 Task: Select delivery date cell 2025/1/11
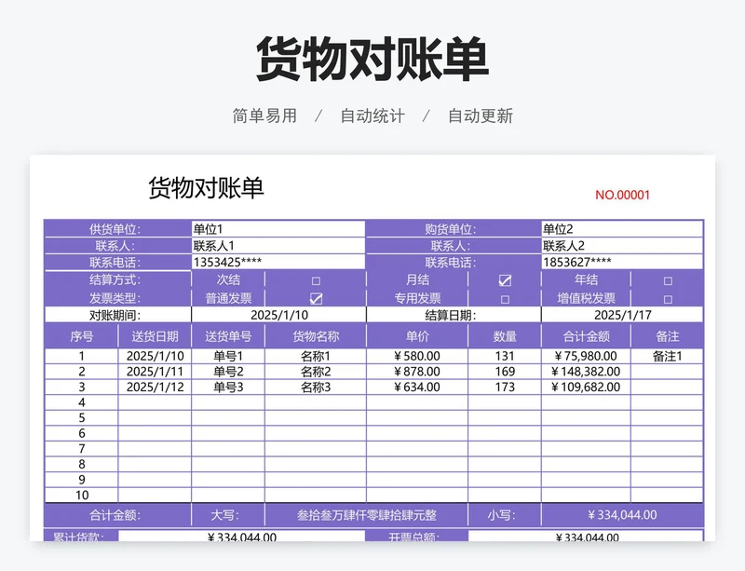[155, 372]
